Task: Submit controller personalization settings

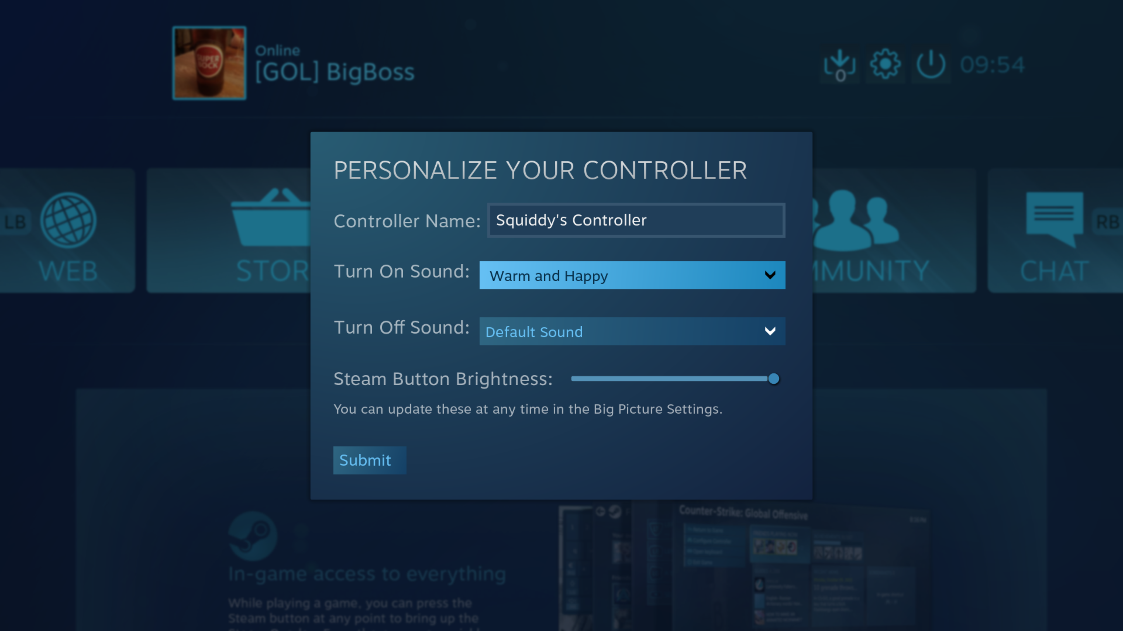Action: pos(365,460)
